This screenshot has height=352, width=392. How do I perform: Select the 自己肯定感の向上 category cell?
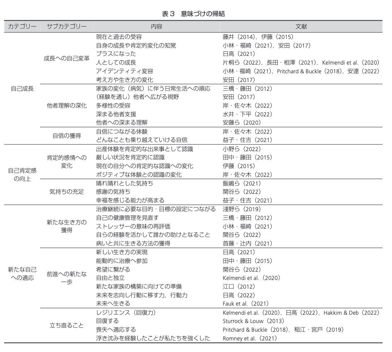click(22, 175)
